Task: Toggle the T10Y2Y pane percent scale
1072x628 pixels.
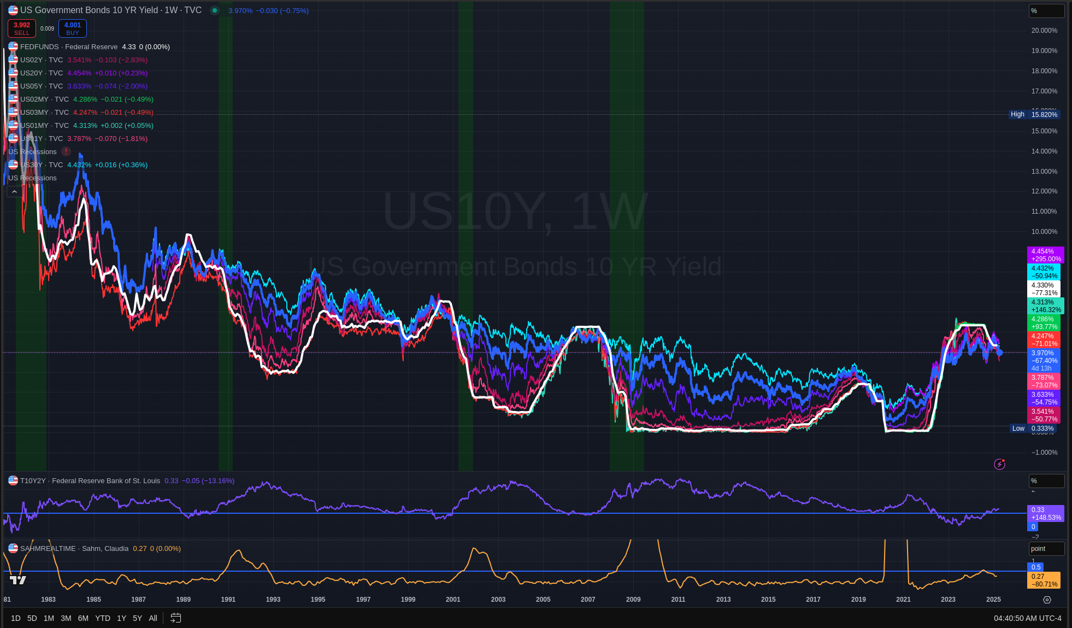Action: pyautogui.click(x=1046, y=481)
